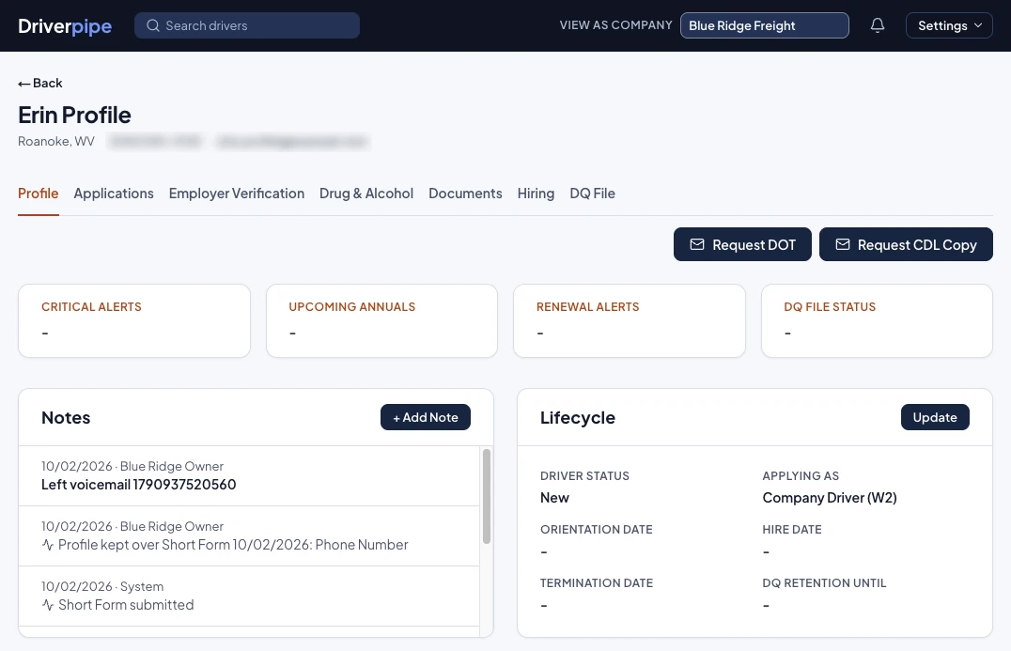
Task: Click the Add Note button
Action: click(x=426, y=417)
